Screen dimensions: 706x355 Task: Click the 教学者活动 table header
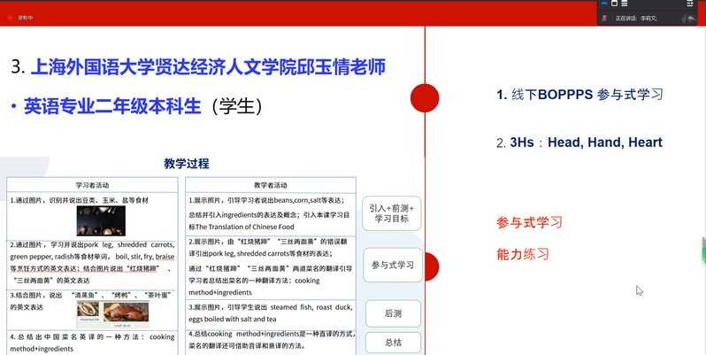[271, 185]
